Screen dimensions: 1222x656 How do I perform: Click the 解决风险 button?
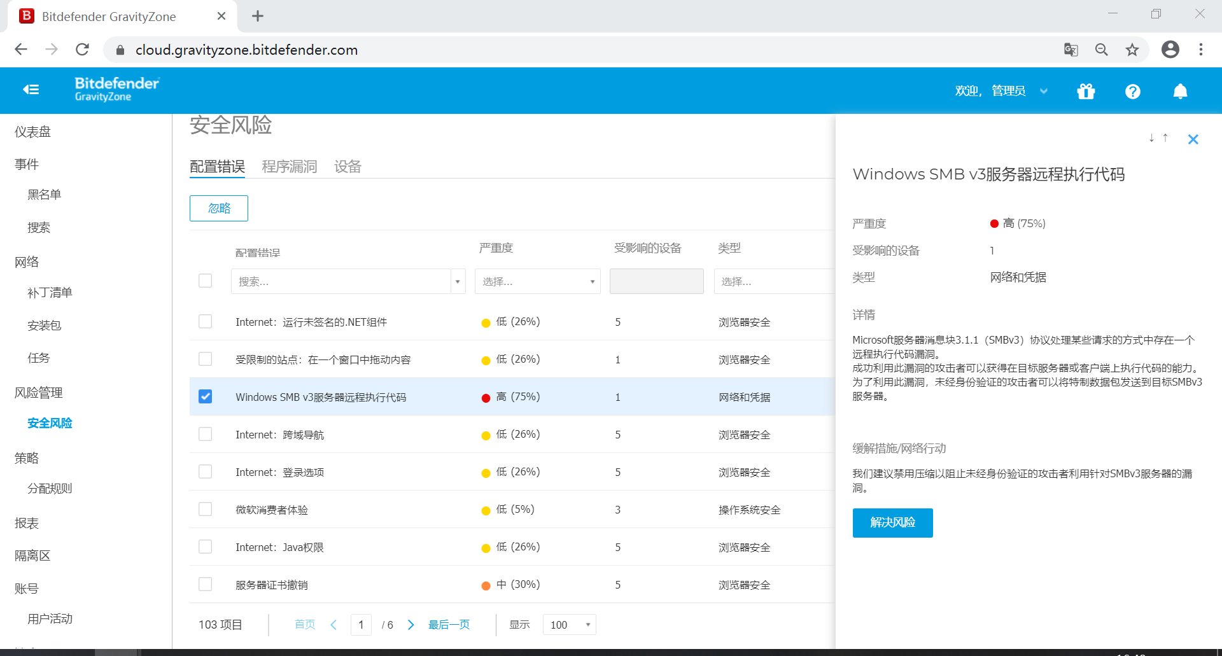892,522
